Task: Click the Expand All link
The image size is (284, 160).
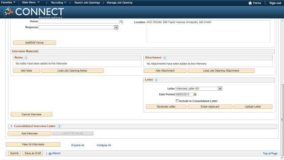Action: pyautogui.click(x=78, y=145)
